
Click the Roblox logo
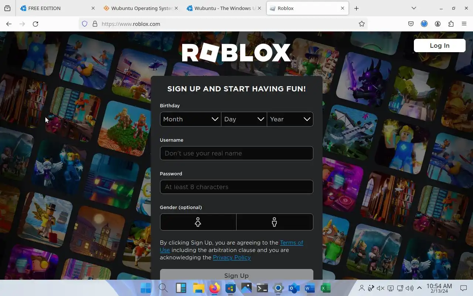(x=236, y=53)
